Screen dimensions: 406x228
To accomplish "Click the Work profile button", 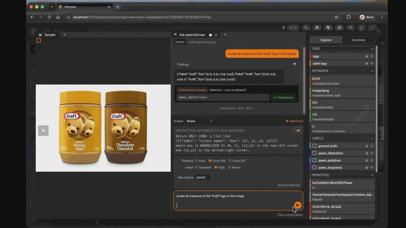I will 367,17.
